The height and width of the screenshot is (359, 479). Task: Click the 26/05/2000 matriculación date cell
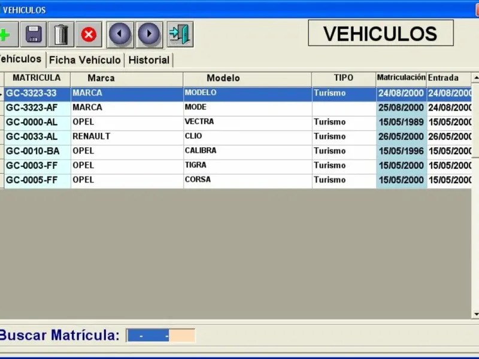coord(401,137)
